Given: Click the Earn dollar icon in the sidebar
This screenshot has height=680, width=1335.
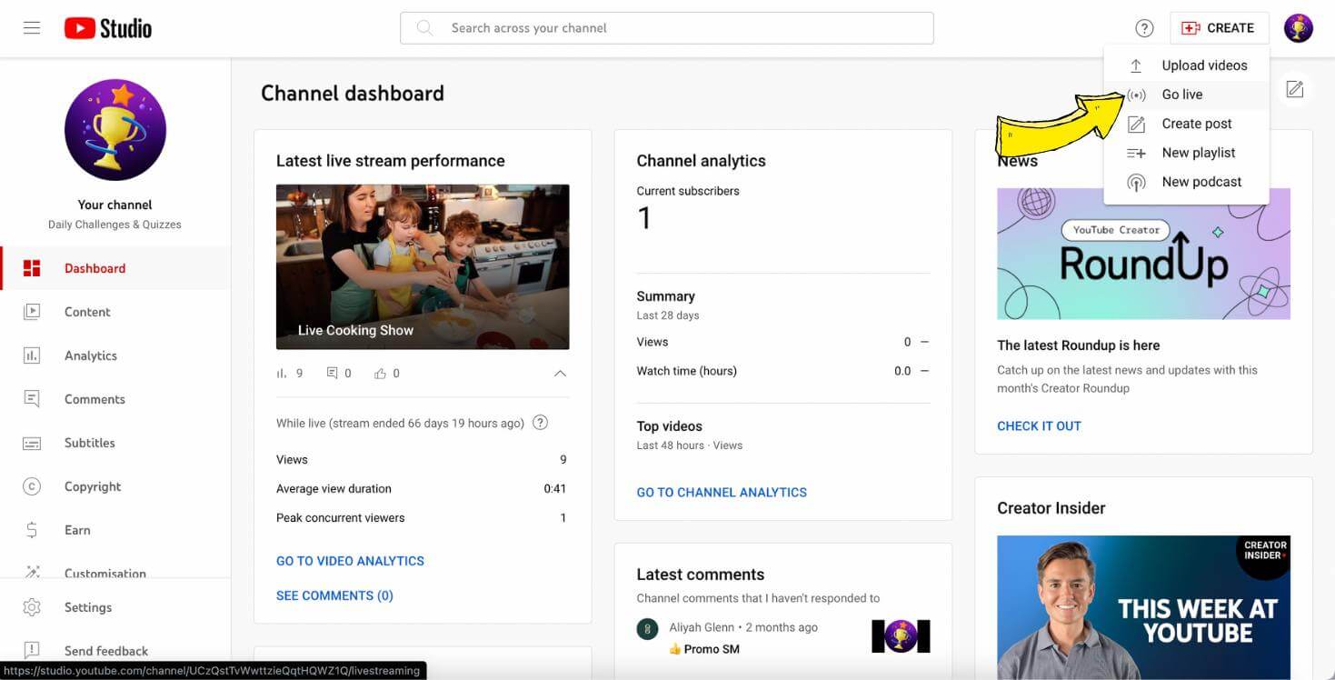Looking at the screenshot, I should [32, 530].
